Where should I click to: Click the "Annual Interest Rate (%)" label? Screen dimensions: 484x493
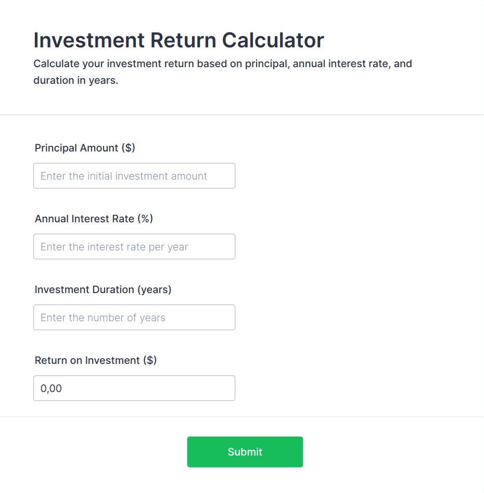(94, 219)
